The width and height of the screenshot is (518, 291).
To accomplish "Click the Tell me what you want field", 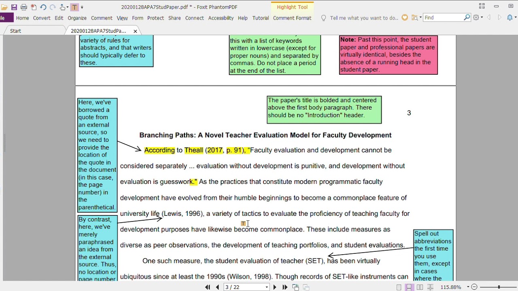I will pos(364,18).
